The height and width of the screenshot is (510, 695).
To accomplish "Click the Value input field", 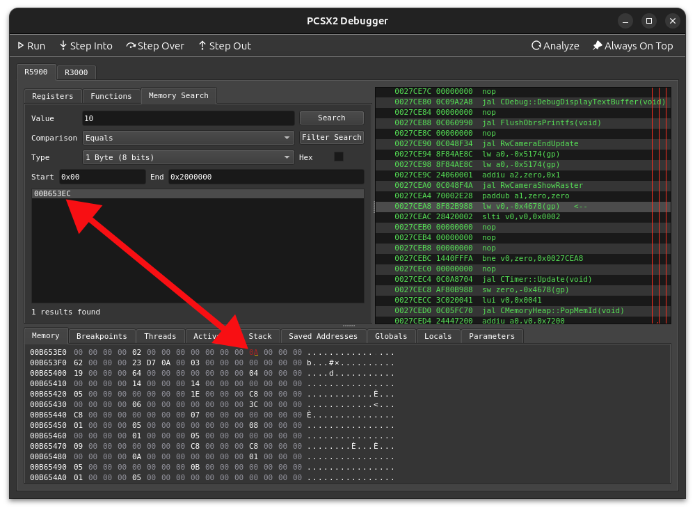I will click(189, 118).
